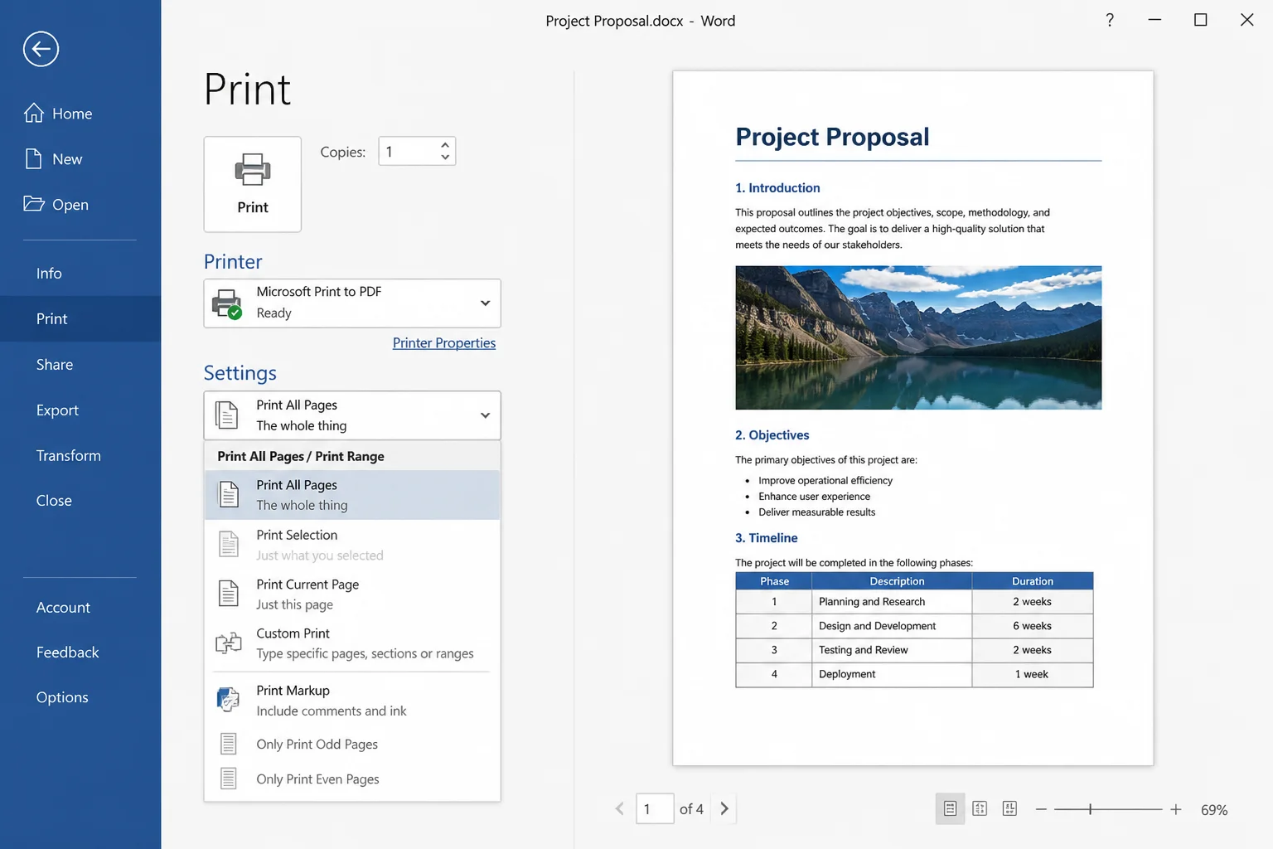Screen dimensions: 1273x849
Task: Go to next page in the preview
Action: 724,808
